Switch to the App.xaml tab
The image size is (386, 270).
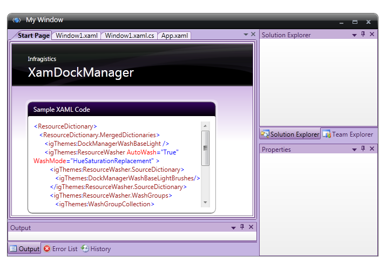(x=174, y=36)
